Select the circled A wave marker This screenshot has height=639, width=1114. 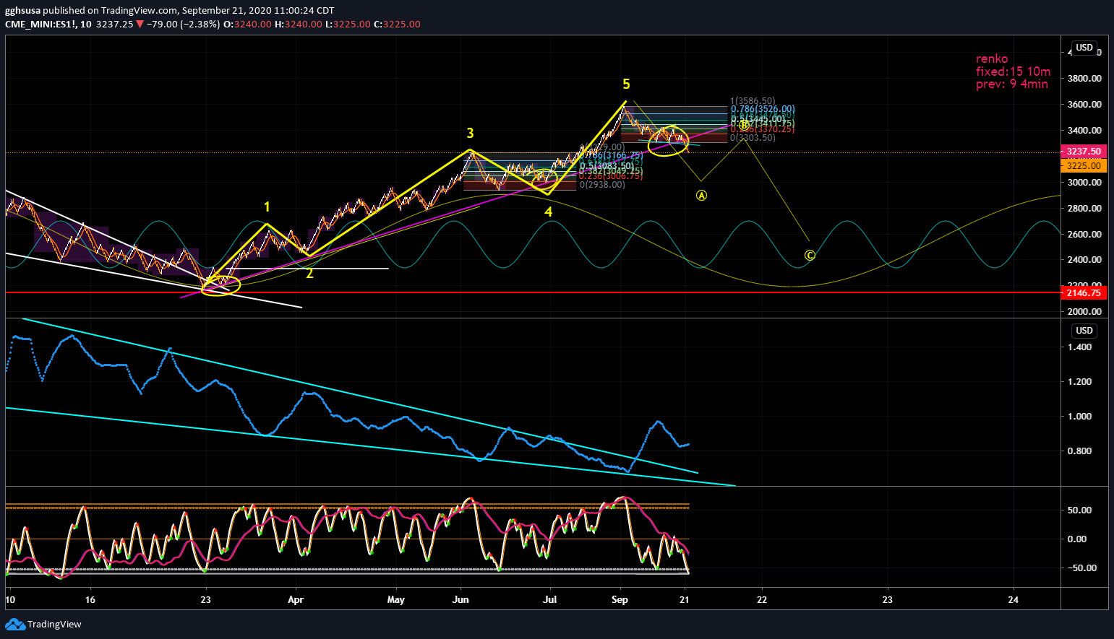point(701,196)
